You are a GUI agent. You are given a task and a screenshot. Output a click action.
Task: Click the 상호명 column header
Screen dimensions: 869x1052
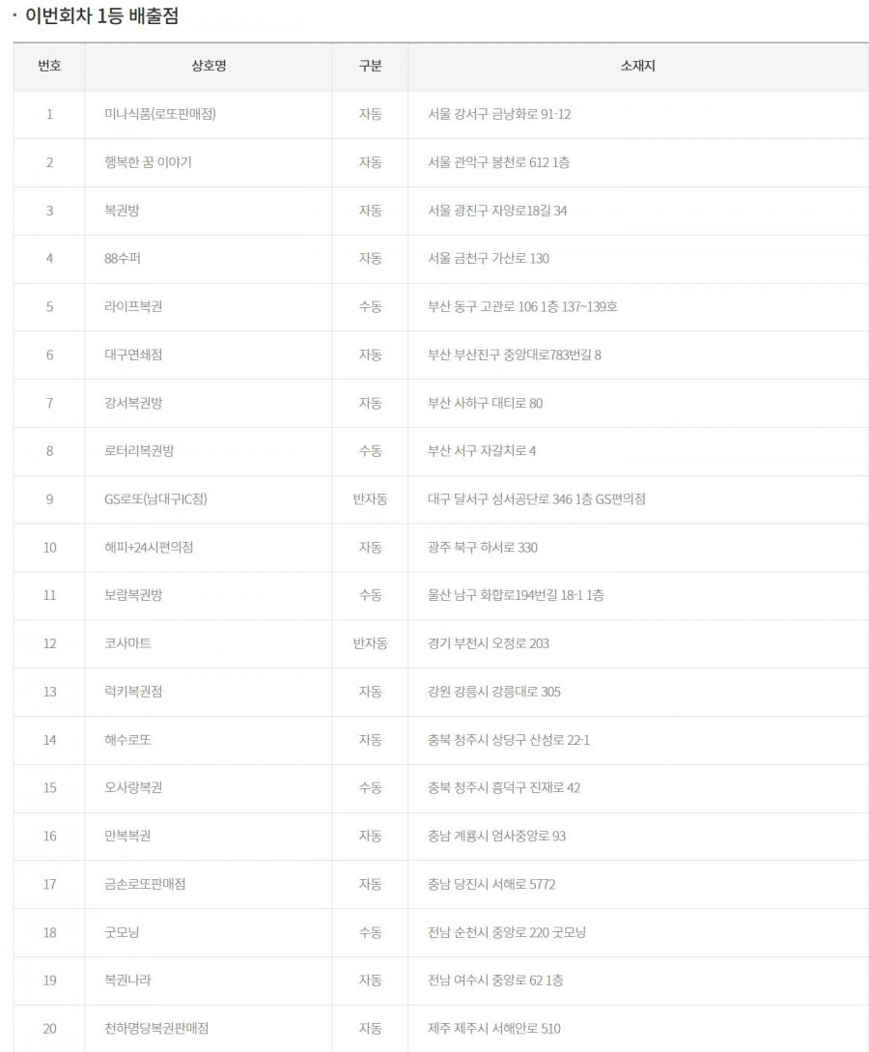[x=209, y=66]
